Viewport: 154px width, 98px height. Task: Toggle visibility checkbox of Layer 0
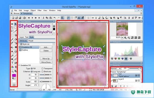[x=136, y=80]
